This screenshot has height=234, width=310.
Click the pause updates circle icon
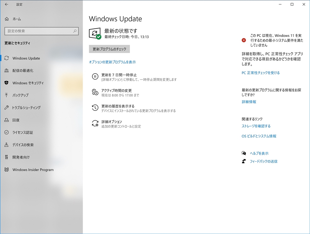(x=95, y=77)
